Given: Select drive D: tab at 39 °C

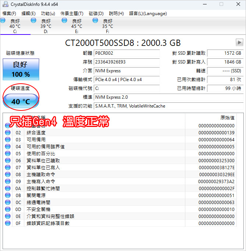Looking at the screenshot, I should [46, 26].
